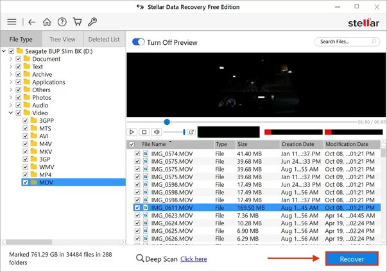Collapse the Video folder tree node
Screen dimensions: 387x272
(11, 113)
